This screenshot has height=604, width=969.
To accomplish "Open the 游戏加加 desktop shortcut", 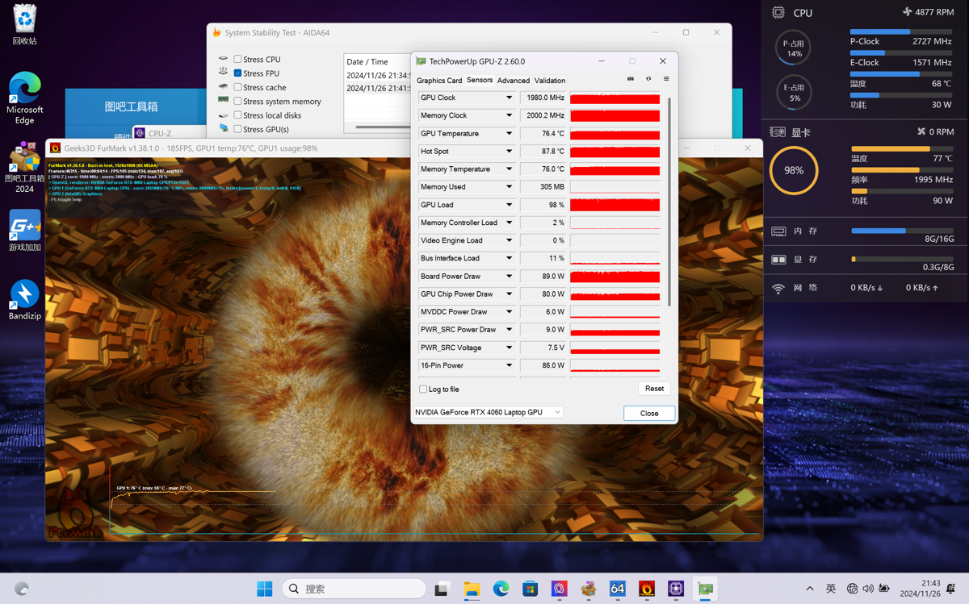I will 25,231.
